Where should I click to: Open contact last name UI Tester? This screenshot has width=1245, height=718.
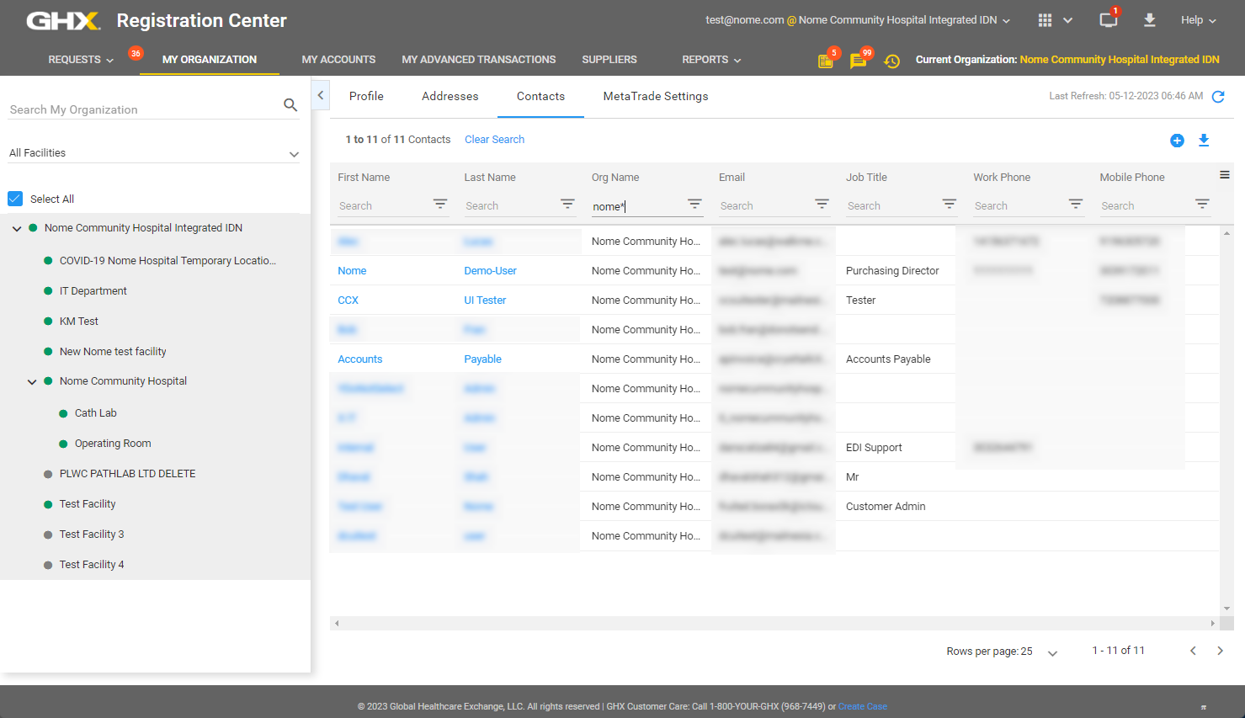485,300
